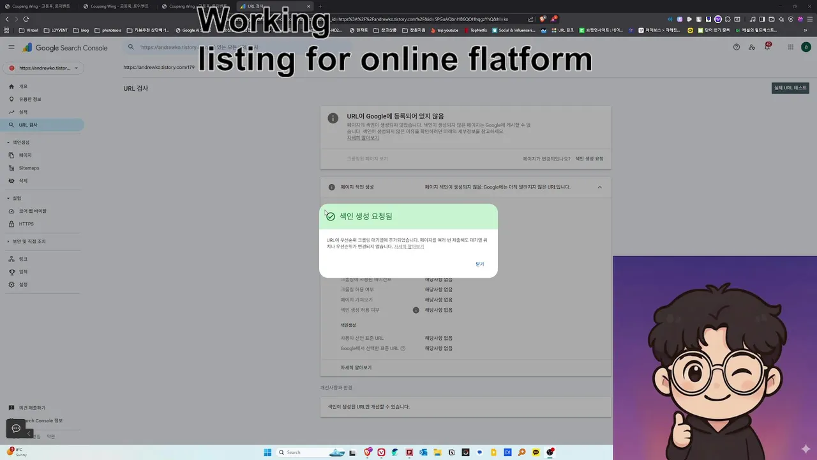
Task: Open the TopNetflix bookmark
Action: click(476, 30)
